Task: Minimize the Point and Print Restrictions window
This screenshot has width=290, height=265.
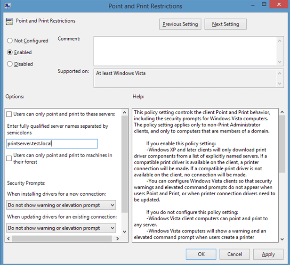Action: pos(253,5)
